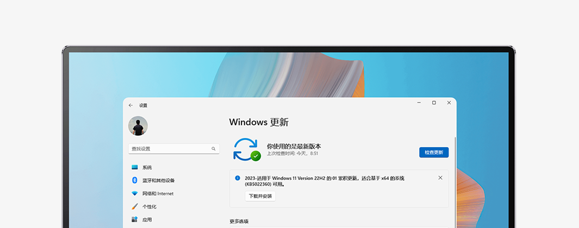Viewport: 579px width, 228px height.
Task: Click the 下载并安装 button
Action: pos(260,197)
